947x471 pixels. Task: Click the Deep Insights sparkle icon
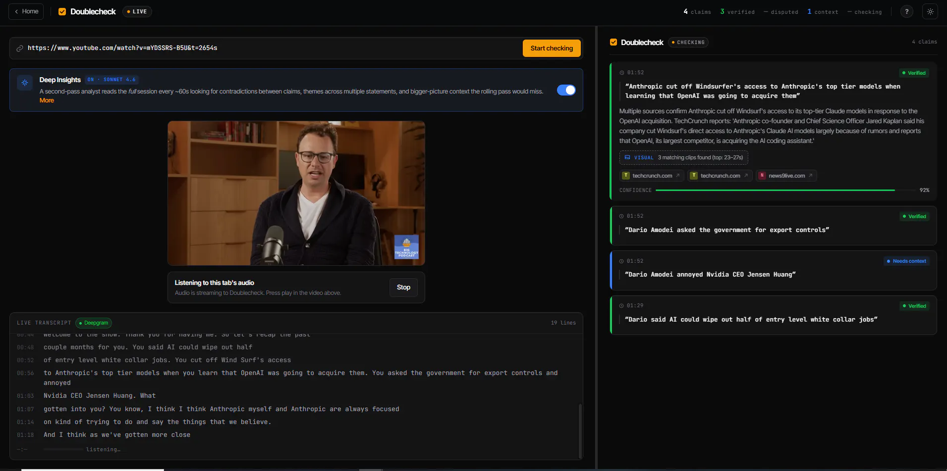25,83
